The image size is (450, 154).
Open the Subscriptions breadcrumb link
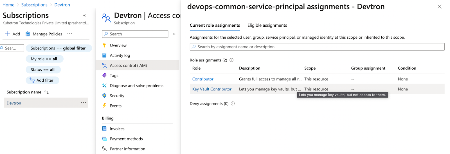pyautogui.click(x=34, y=5)
